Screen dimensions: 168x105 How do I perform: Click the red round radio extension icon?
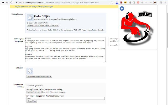pos(138,2)
